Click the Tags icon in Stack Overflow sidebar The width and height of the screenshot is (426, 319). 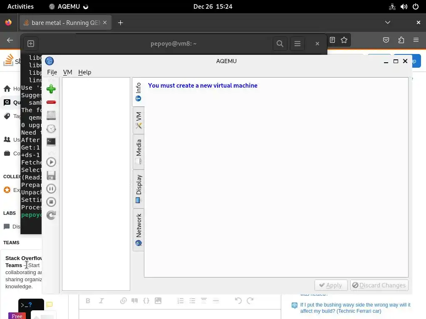pyautogui.click(x=7, y=116)
